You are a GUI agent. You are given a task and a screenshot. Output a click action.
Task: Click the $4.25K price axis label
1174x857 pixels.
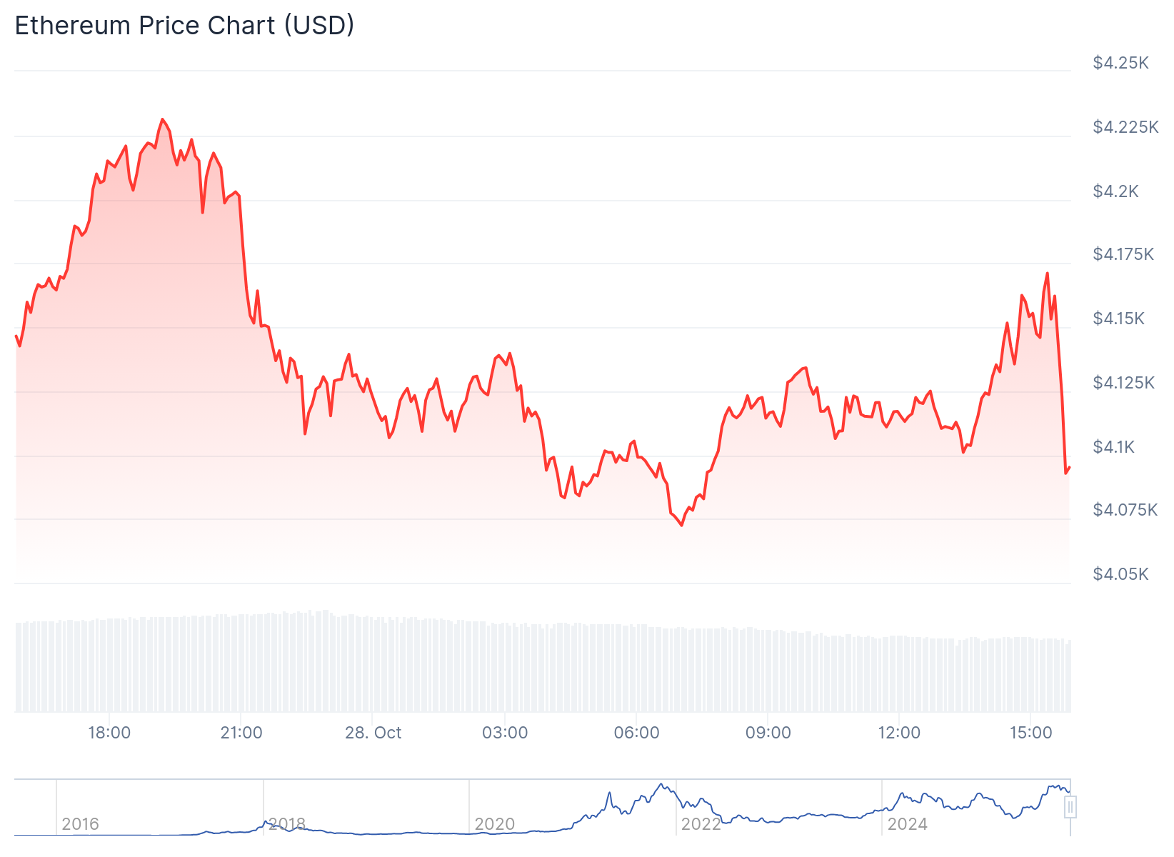(x=1120, y=63)
